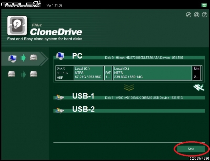Click the PC computer icon
This screenshot has height=161, width=210.
point(60,56)
